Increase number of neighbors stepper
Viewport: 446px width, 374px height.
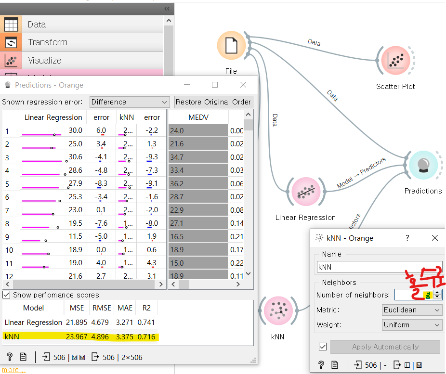[x=437, y=292]
